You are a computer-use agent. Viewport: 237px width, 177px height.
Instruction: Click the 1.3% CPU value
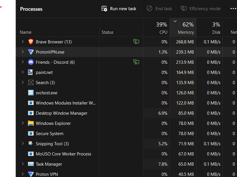(163, 52)
